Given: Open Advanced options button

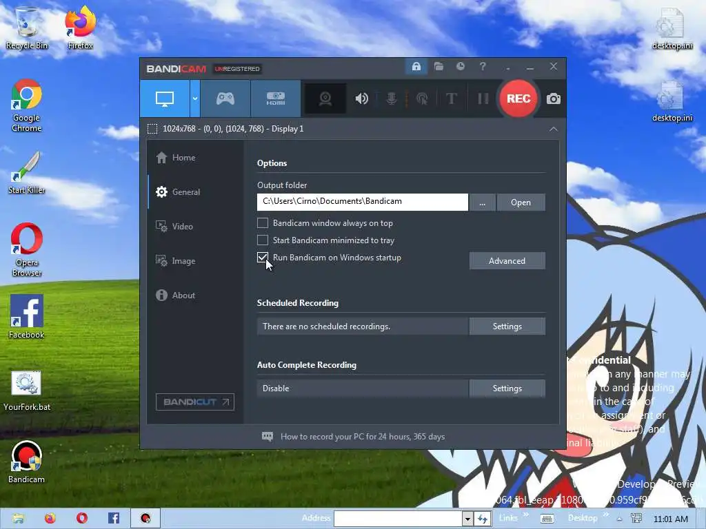Looking at the screenshot, I should (x=507, y=261).
